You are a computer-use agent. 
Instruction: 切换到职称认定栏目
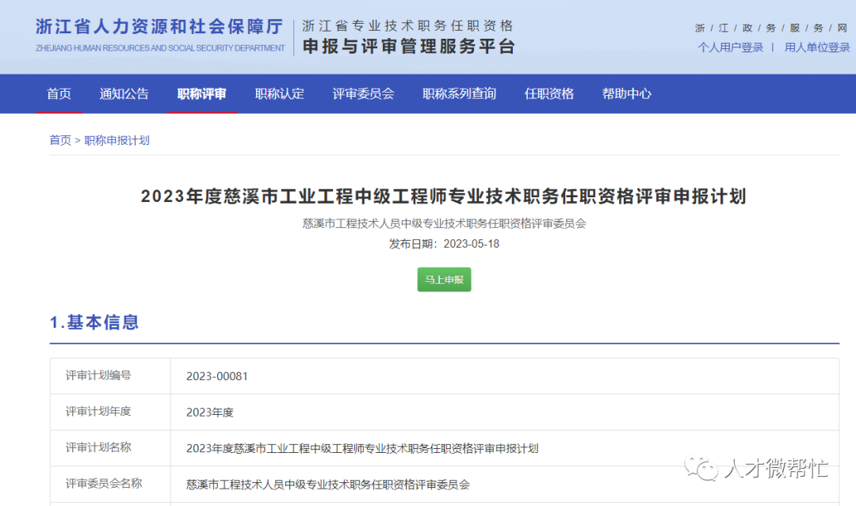tap(279, 93)
